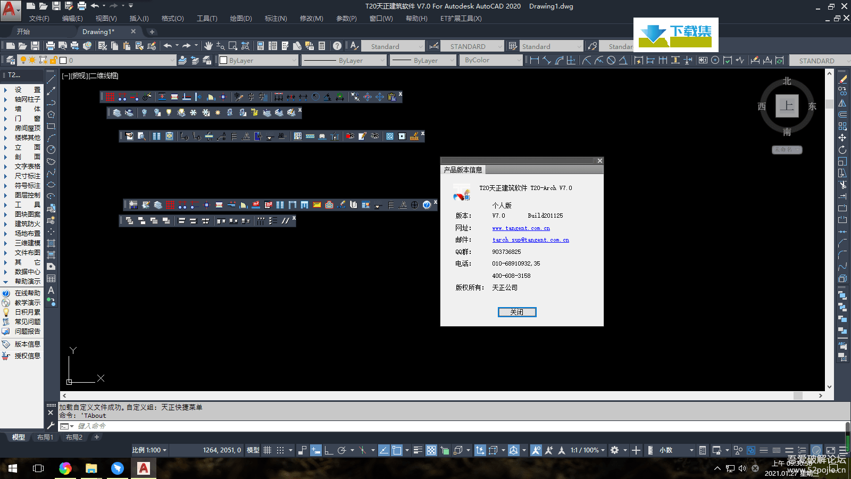Open the ET扩展工具(X) menu
This screenshot has width=851, height=479.
(x=461, y=19)
